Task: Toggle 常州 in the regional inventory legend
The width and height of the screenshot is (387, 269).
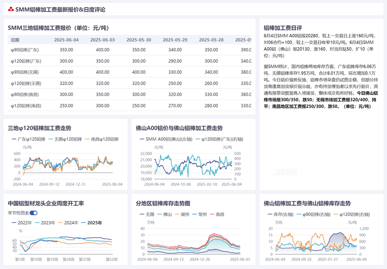Action: [200, 215]
